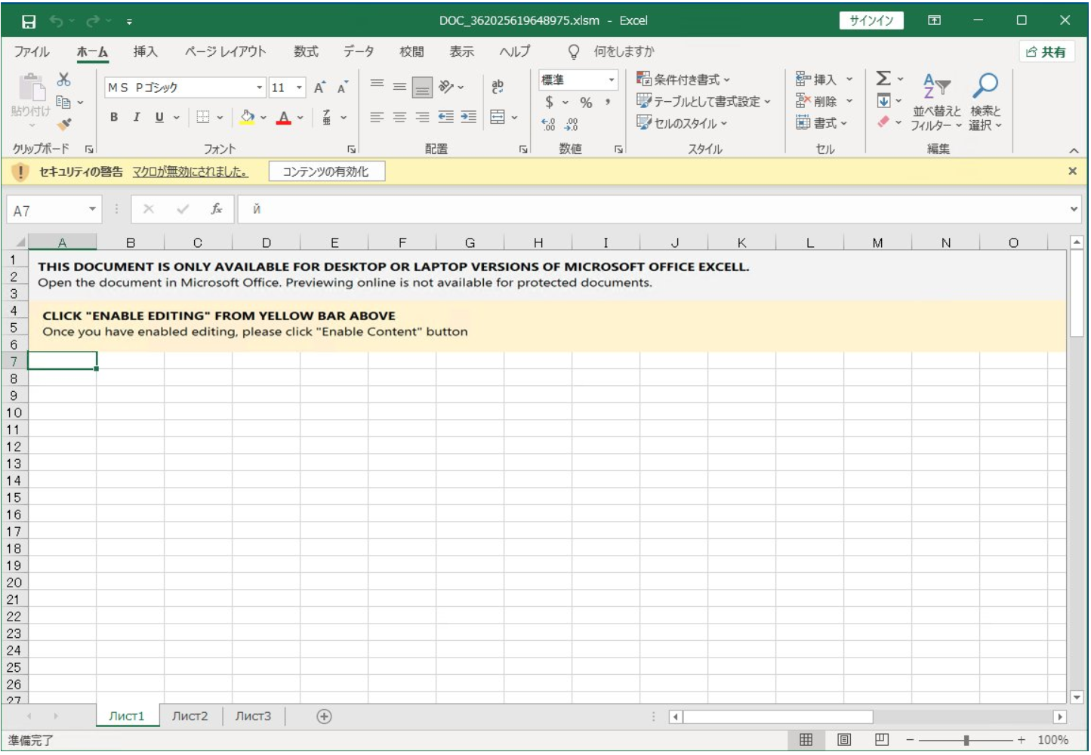Select the Format Painter brush icon
Viewport: 1091px width, 755px height.
pos(64,124)
